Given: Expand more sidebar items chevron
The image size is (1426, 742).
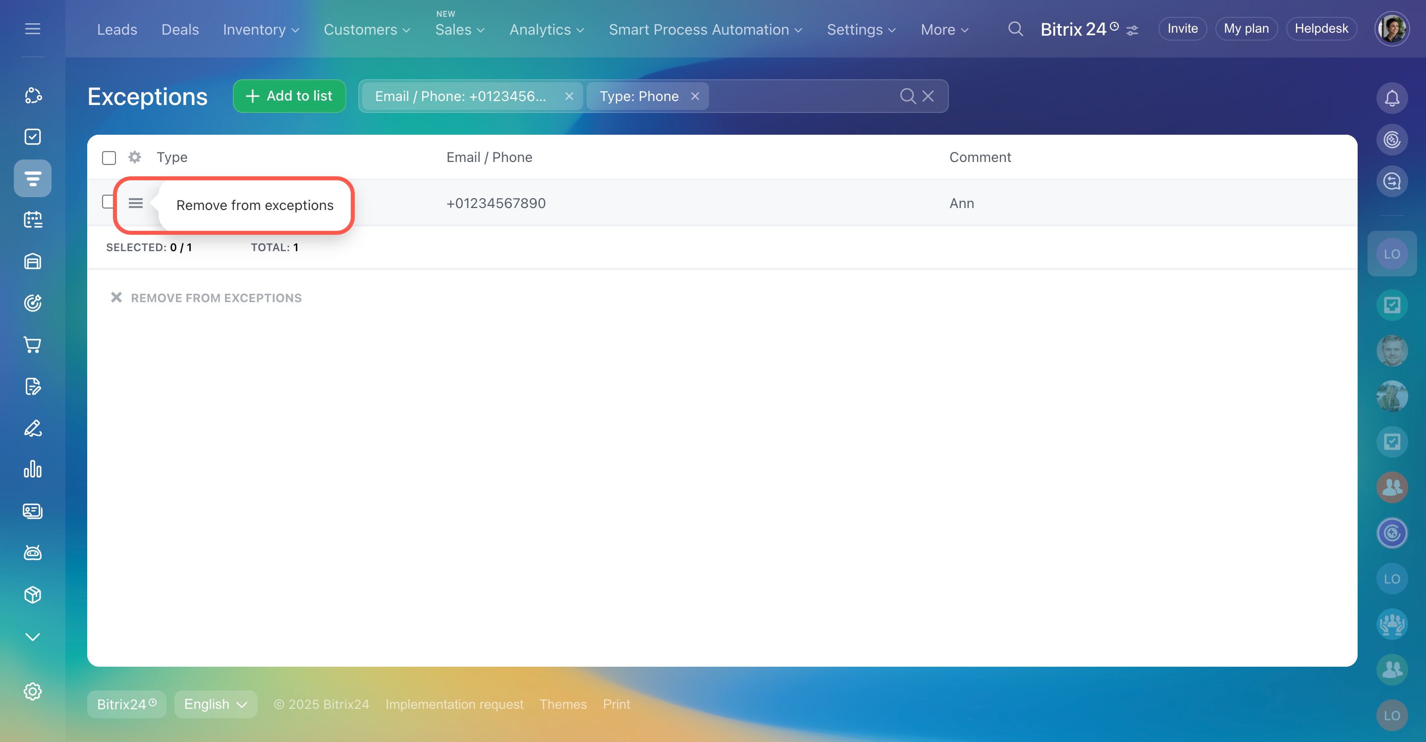Looking at the screenshot, I should 33,637.
